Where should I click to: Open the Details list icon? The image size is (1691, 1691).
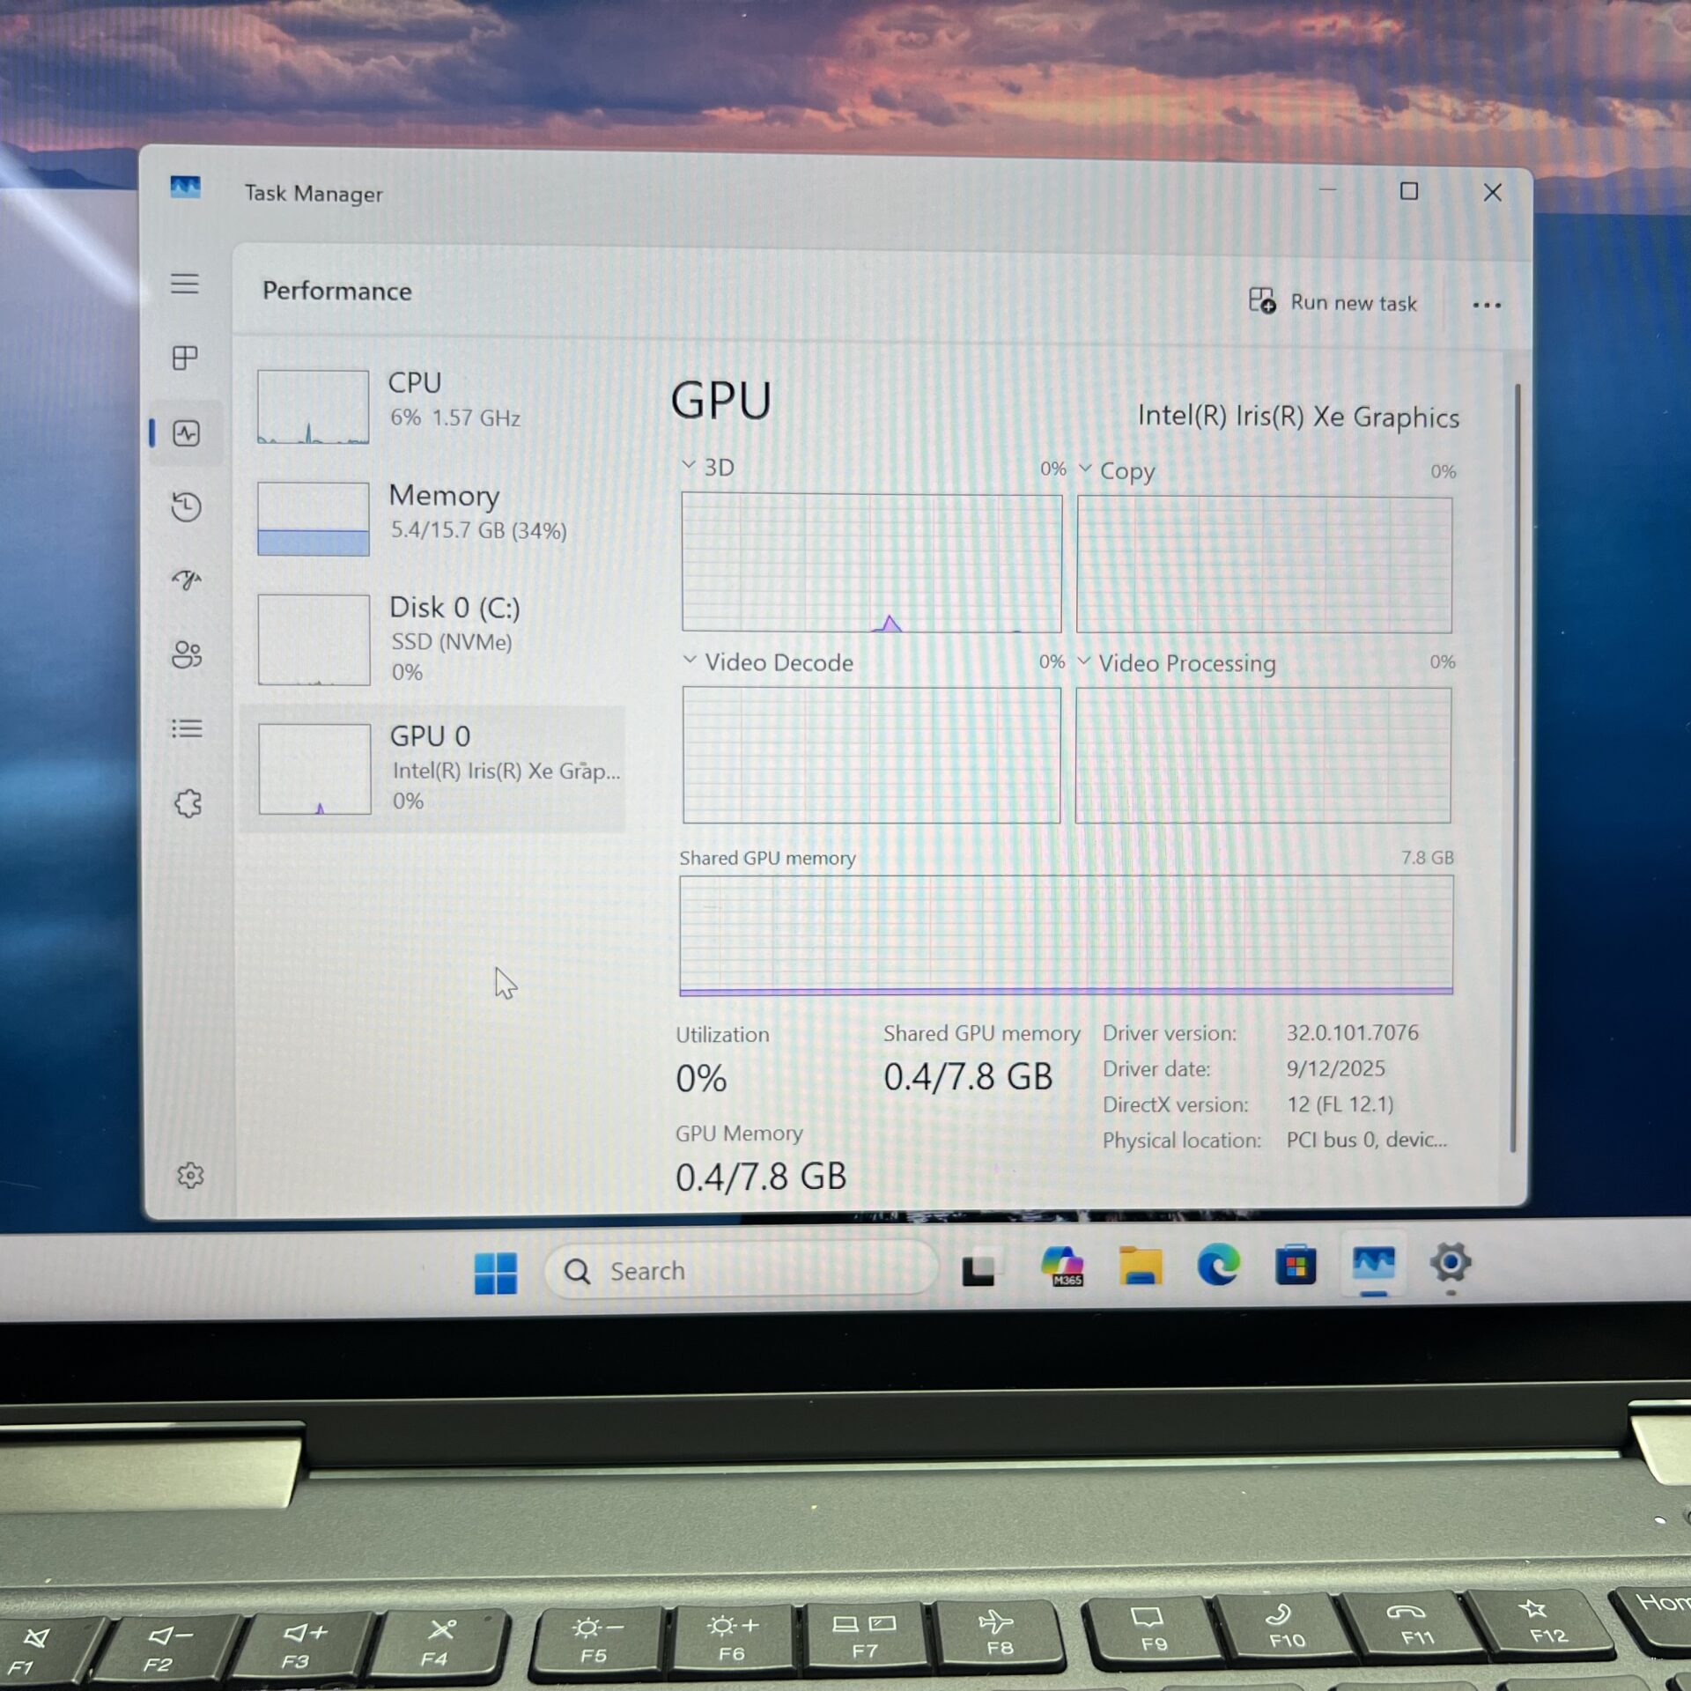pos(187,728)
